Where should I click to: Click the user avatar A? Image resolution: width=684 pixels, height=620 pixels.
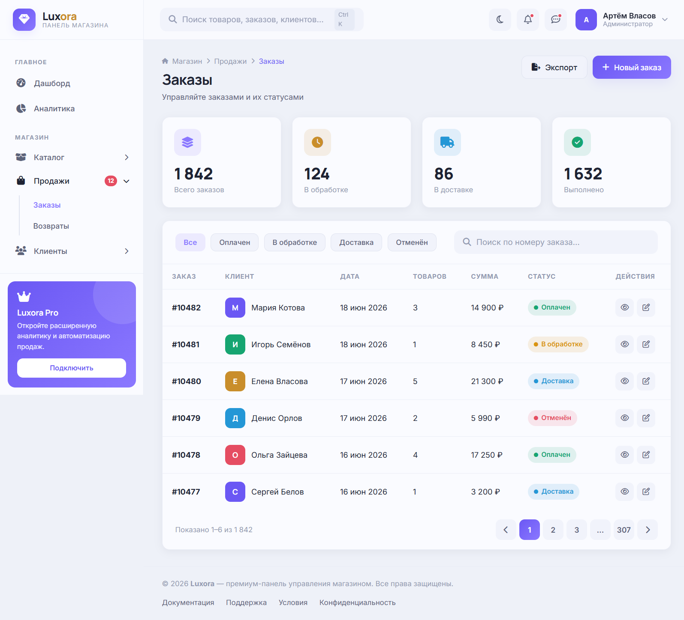point(586,20)
